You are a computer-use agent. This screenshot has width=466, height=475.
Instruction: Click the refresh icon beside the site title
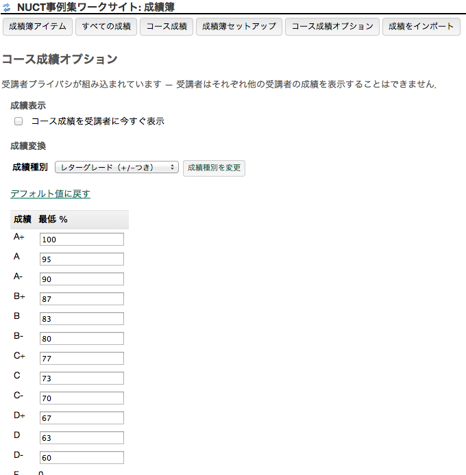[x=7, y=8]
